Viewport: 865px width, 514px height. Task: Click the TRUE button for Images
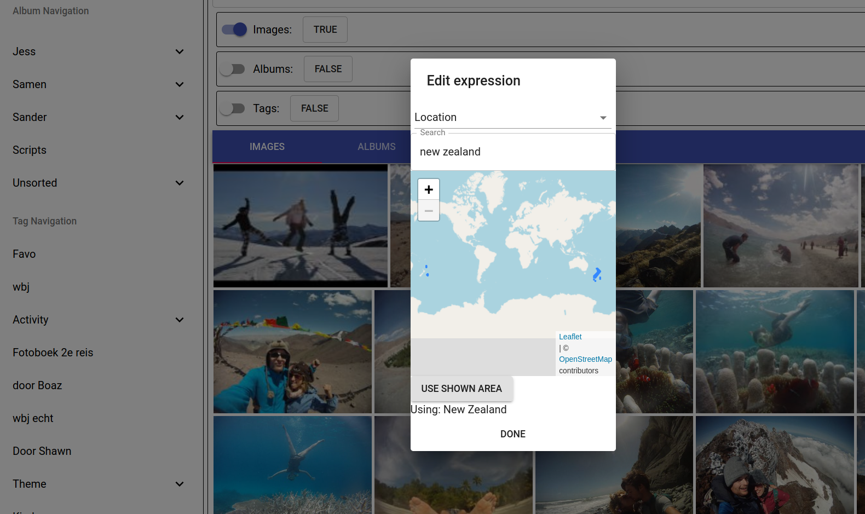click(x=325, y=30)
